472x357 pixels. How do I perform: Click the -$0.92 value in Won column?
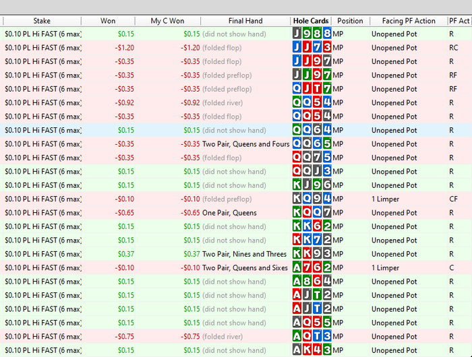(x=124, y=102)
